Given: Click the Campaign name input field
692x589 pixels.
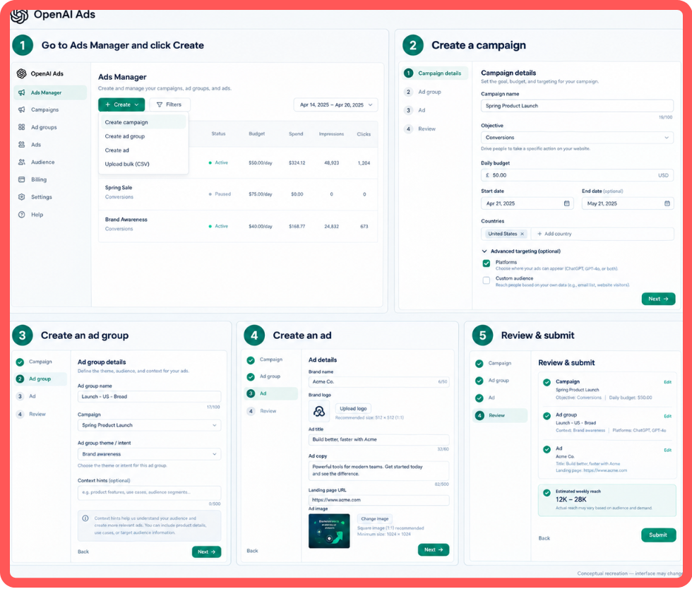Looking at the screenshot, I should (577, 106).
